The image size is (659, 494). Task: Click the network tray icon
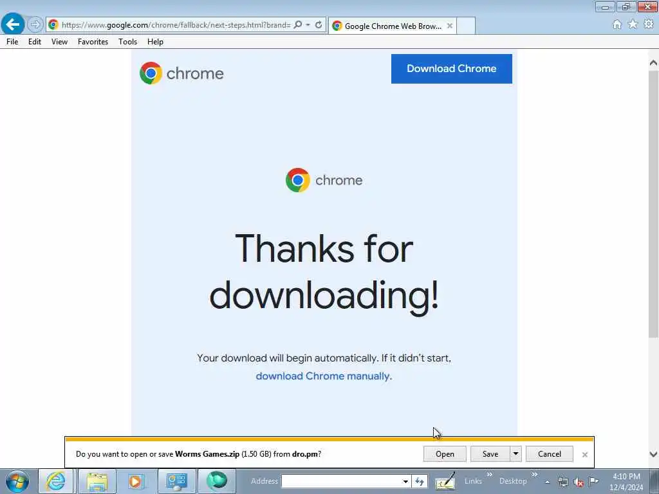point(562,482)
